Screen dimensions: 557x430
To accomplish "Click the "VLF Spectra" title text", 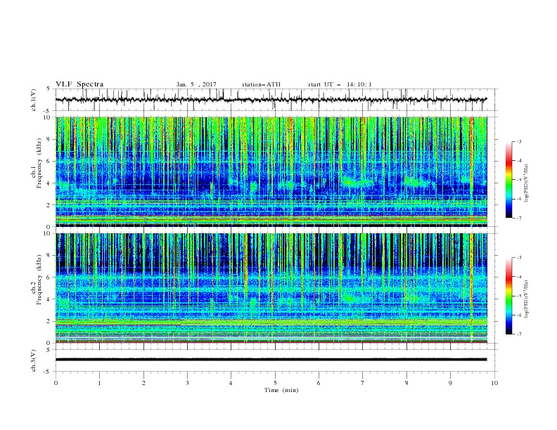I will point(79,84).
